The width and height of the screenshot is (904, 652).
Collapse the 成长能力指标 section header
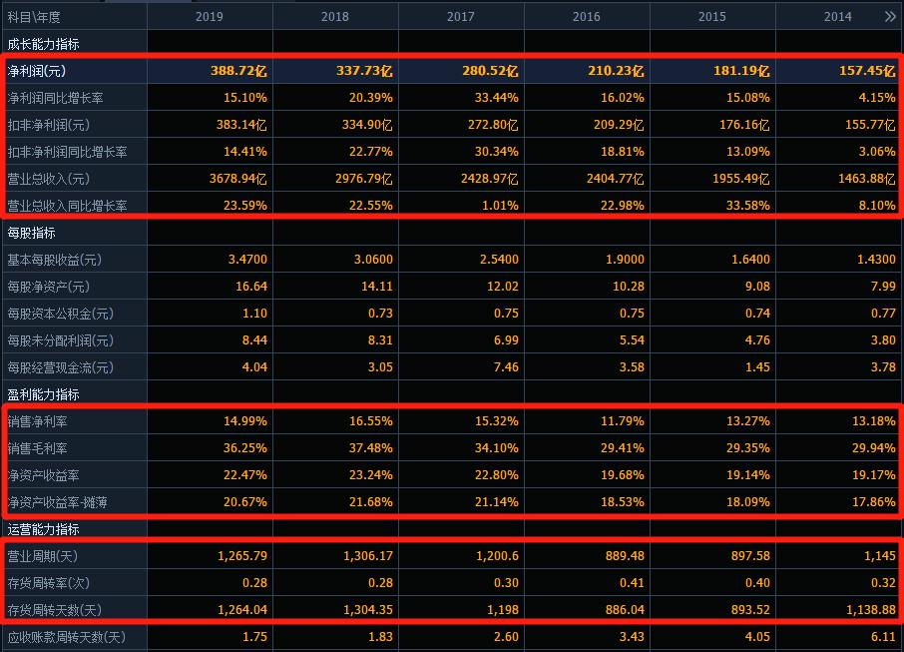pyautogui.click(x=43, y=44)
